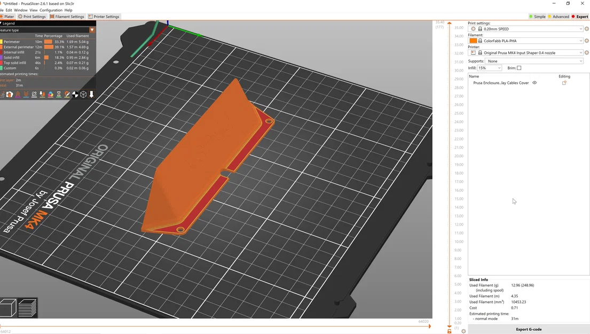Click the Advanced mode label
Viewport: 590px width, 334px height.
(x=559, y=17)
